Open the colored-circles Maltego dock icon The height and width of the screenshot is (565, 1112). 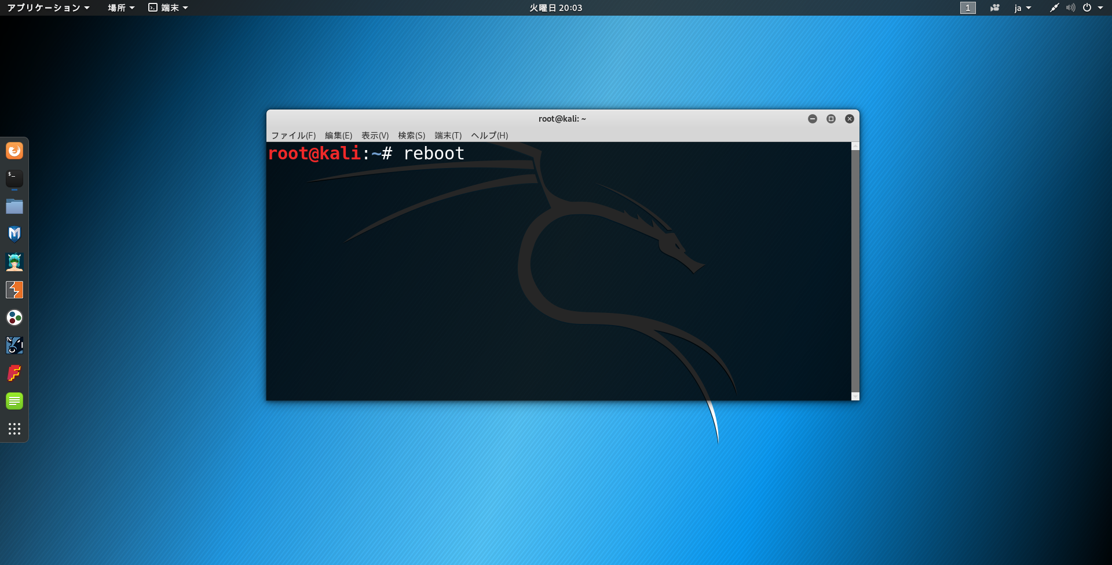click(x=14, y=318)
